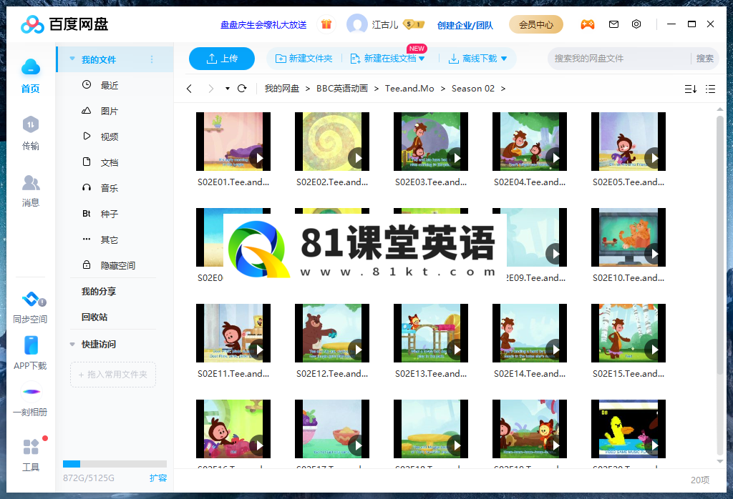Open the APP下载 phone icon
733x499 pixels.
pos(31,345)
